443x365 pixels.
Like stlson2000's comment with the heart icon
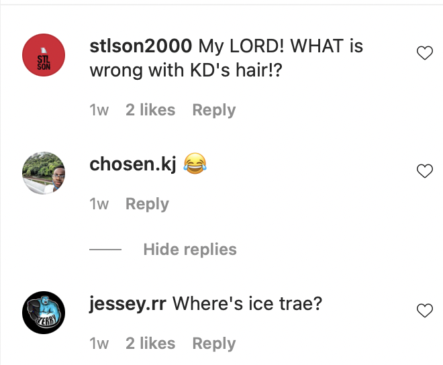tap(425, 53)
